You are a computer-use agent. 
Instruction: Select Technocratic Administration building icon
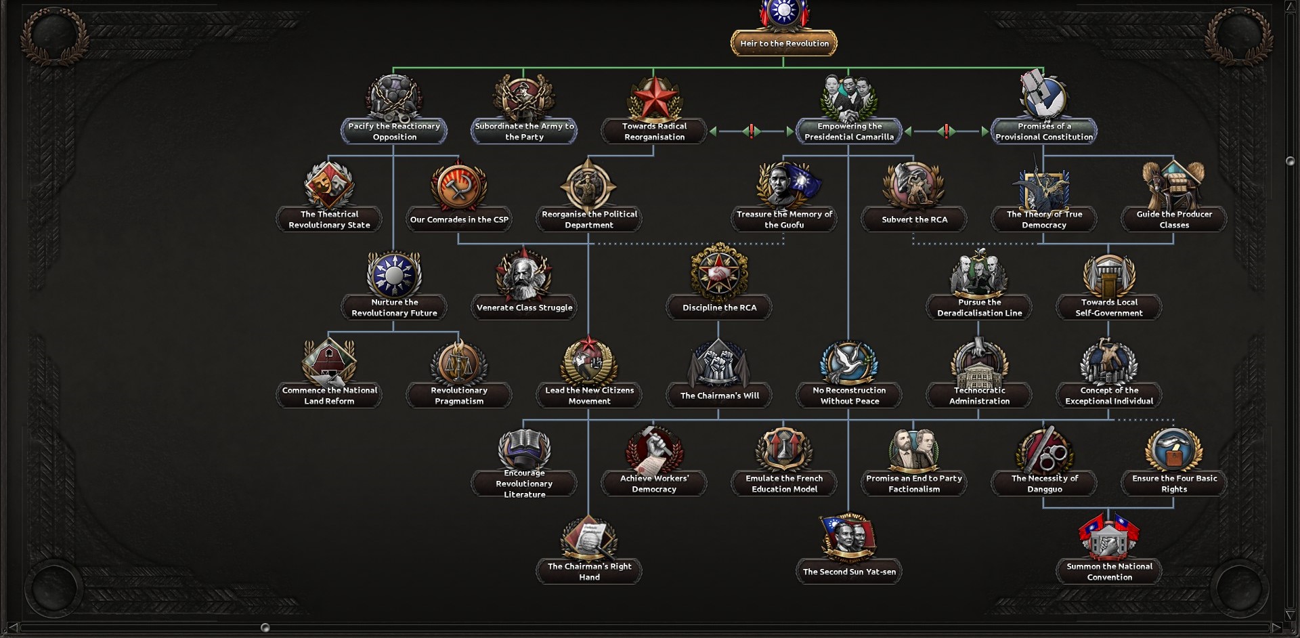(978, 363)
